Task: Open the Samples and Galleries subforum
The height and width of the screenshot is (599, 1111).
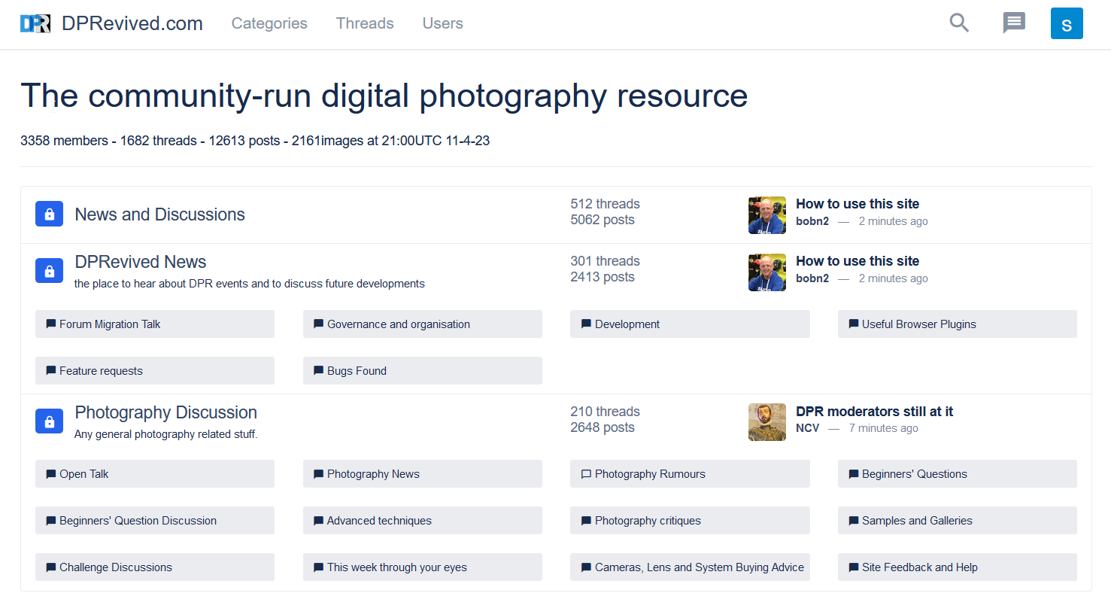Action: 958,521
